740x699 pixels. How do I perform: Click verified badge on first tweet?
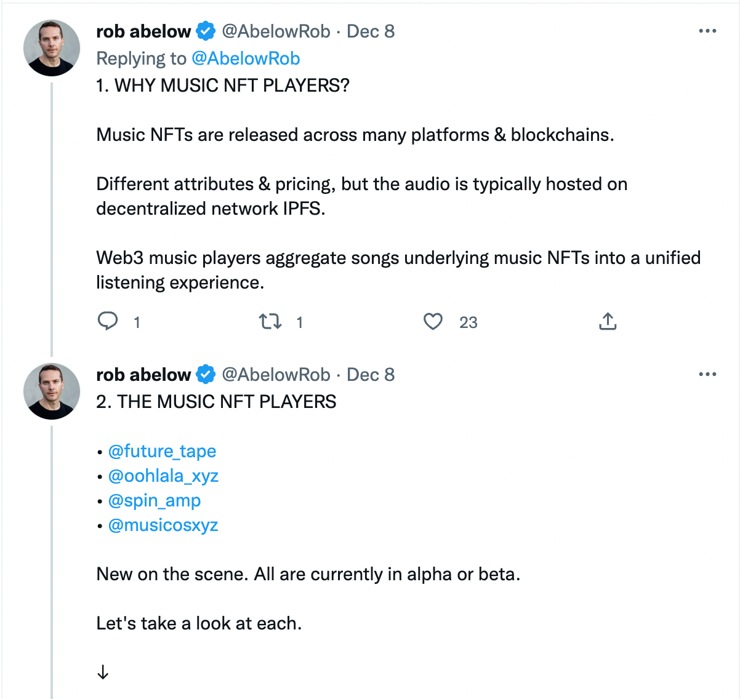tap(206, 31)
